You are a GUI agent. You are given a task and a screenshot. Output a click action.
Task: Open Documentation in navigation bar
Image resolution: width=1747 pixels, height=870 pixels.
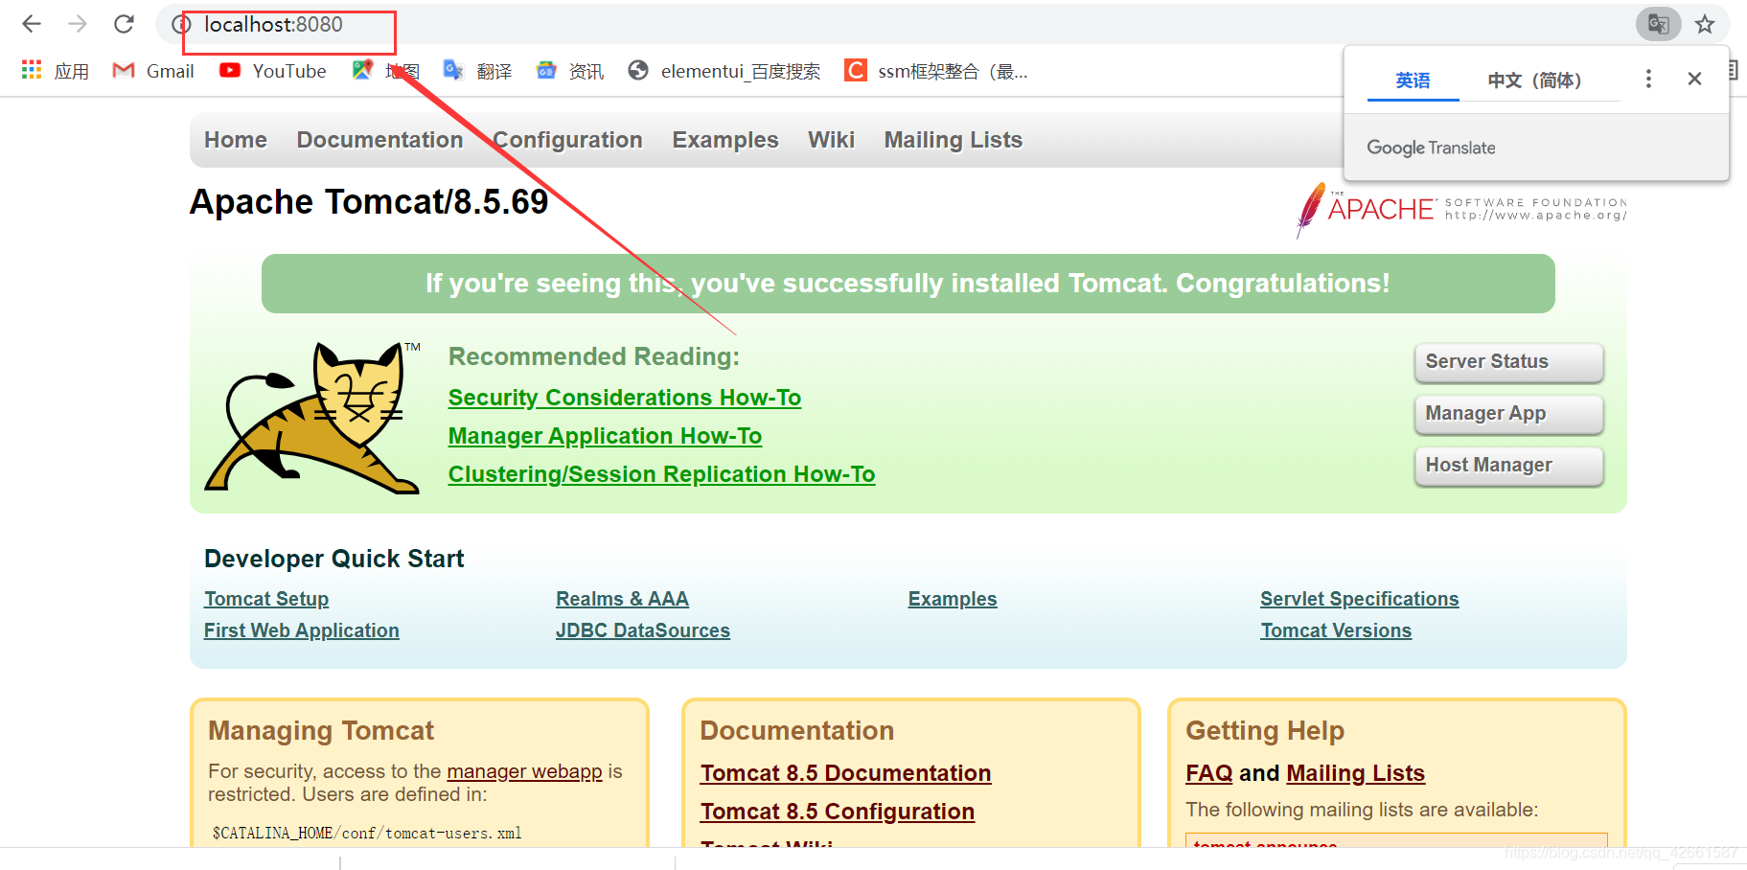[x=379, y=140]
